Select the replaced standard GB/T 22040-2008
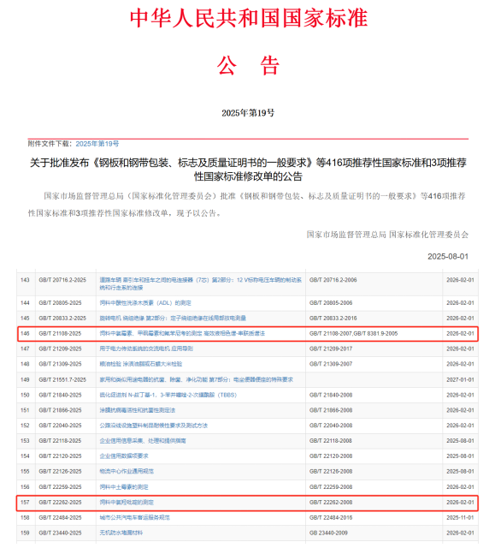 pos(331,426)
